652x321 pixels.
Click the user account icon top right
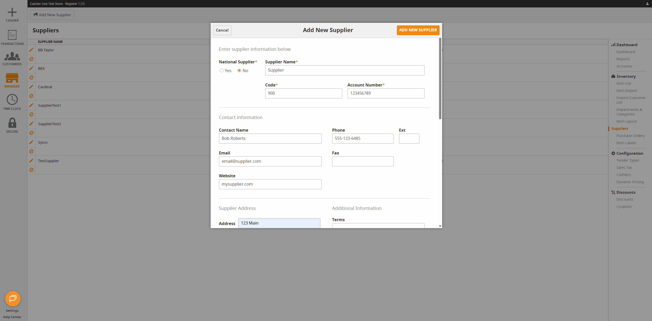647,4
